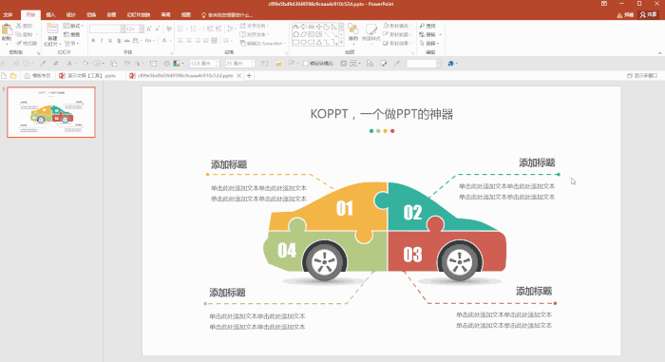The image size is (665, 362).
Task: Increase font size with the larger A icon
Action: pyautogui.click(x=149, y=29)
